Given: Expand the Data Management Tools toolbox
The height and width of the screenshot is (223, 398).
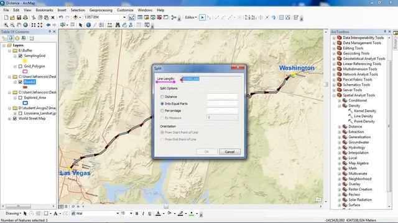Looking at the screenshot, I should 334,43.
